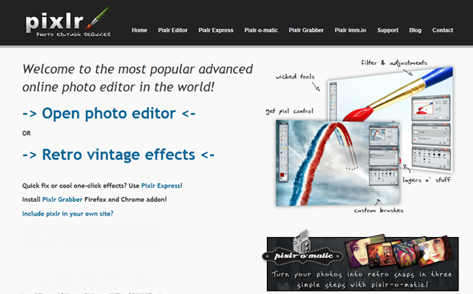Click the Open photo editor link
The height and width of the screenshot is (294, 473).
pos(109,114)
